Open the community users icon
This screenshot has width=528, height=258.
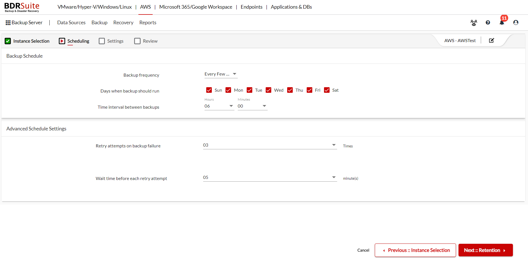pos(474,23)
